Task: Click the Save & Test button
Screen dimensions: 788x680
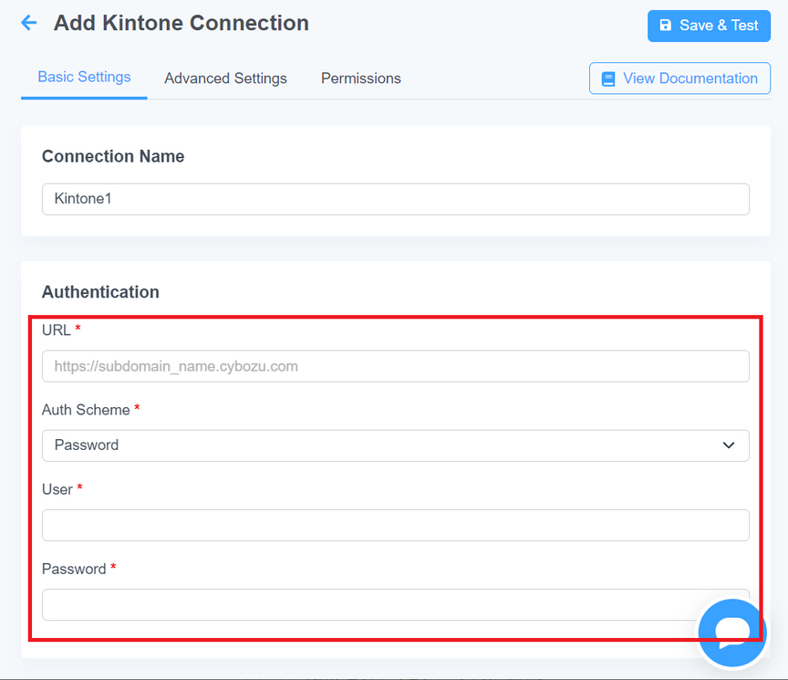Action: pos(709,26)
